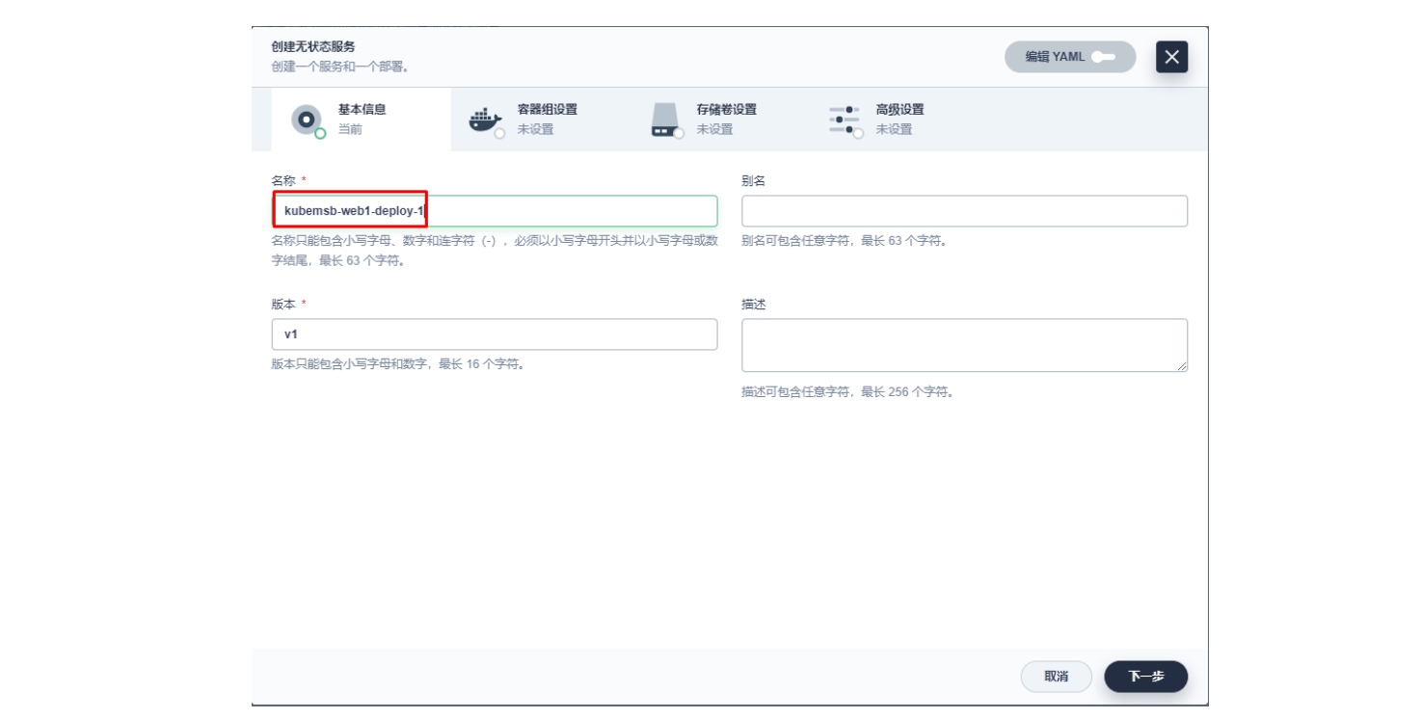Click the 基本信息 step icon
Viewport: 1423px width, 719px height.
(307, 120)
